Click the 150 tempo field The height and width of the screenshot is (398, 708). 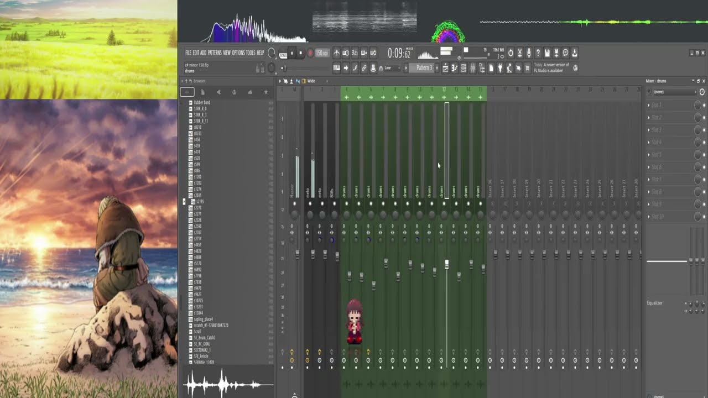322,53
